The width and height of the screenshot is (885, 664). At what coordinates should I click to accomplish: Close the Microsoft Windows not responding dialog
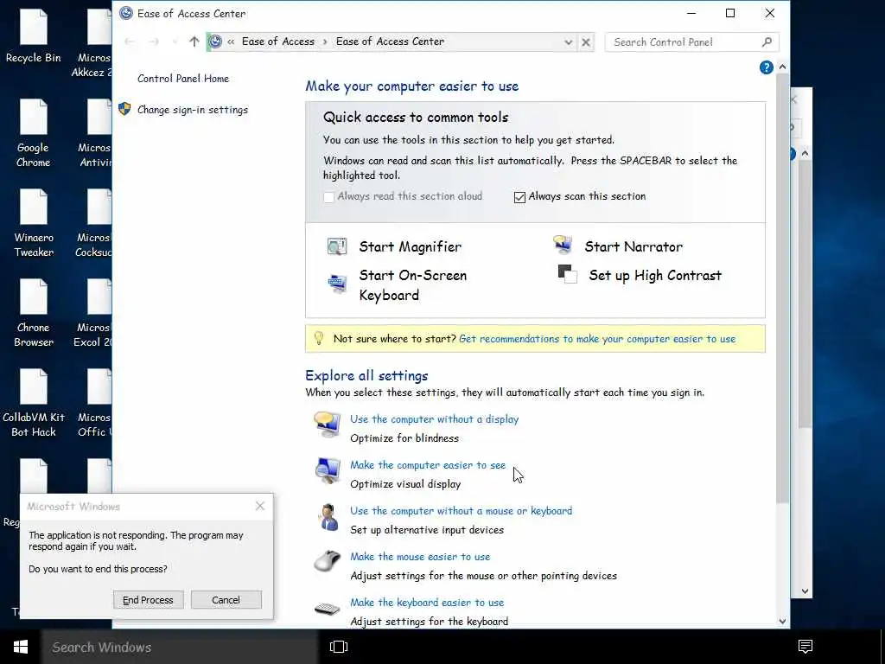pyautogui.click(x=259, y=506)
